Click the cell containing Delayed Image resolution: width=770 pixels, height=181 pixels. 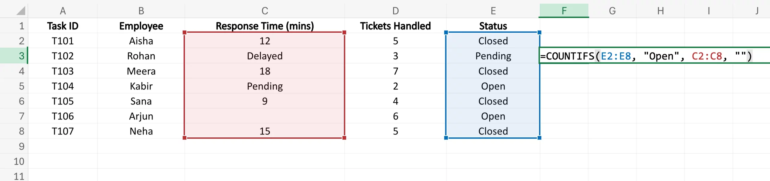click(x=264, y=56)
